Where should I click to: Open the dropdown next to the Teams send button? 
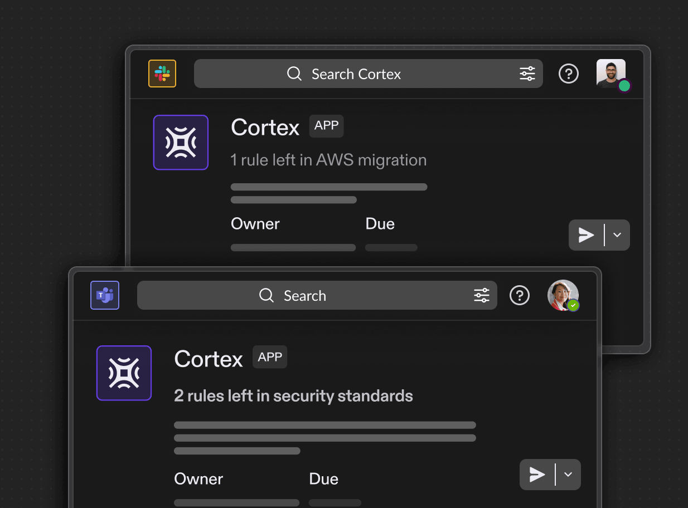[x=568, y=475]
